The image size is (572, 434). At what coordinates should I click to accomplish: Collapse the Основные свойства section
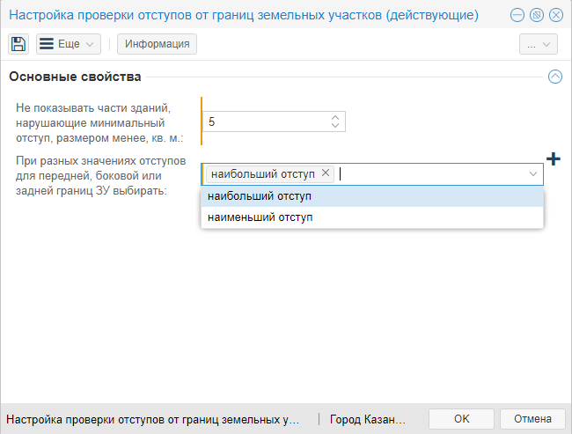click(554, 77)
